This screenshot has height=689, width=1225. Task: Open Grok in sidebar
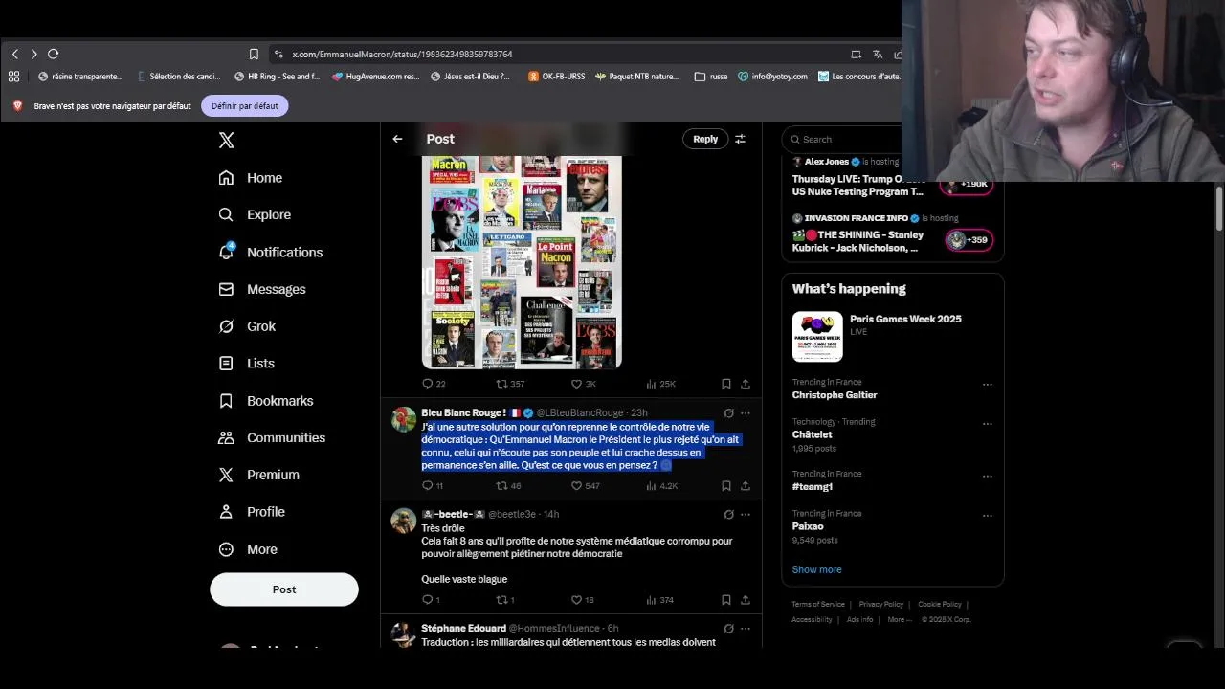tap(247, 326)
